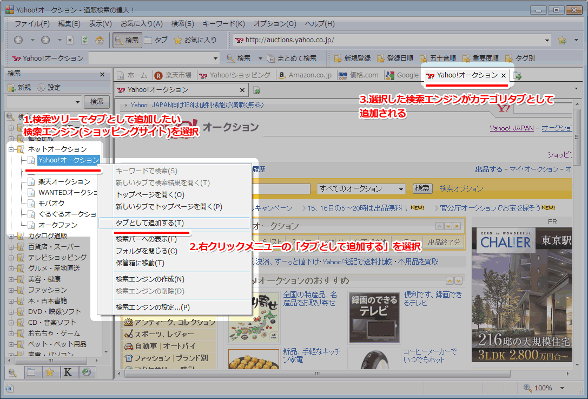Viewport: 588px width, 399px height.
Task: Sort by 登録日順
Action: (x=395, y=58)
